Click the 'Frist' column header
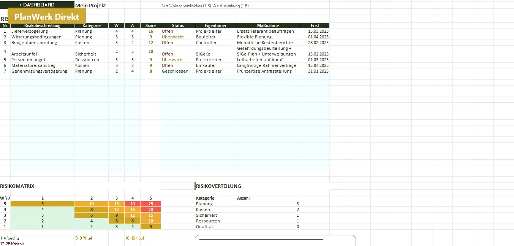 pos(315,25)
